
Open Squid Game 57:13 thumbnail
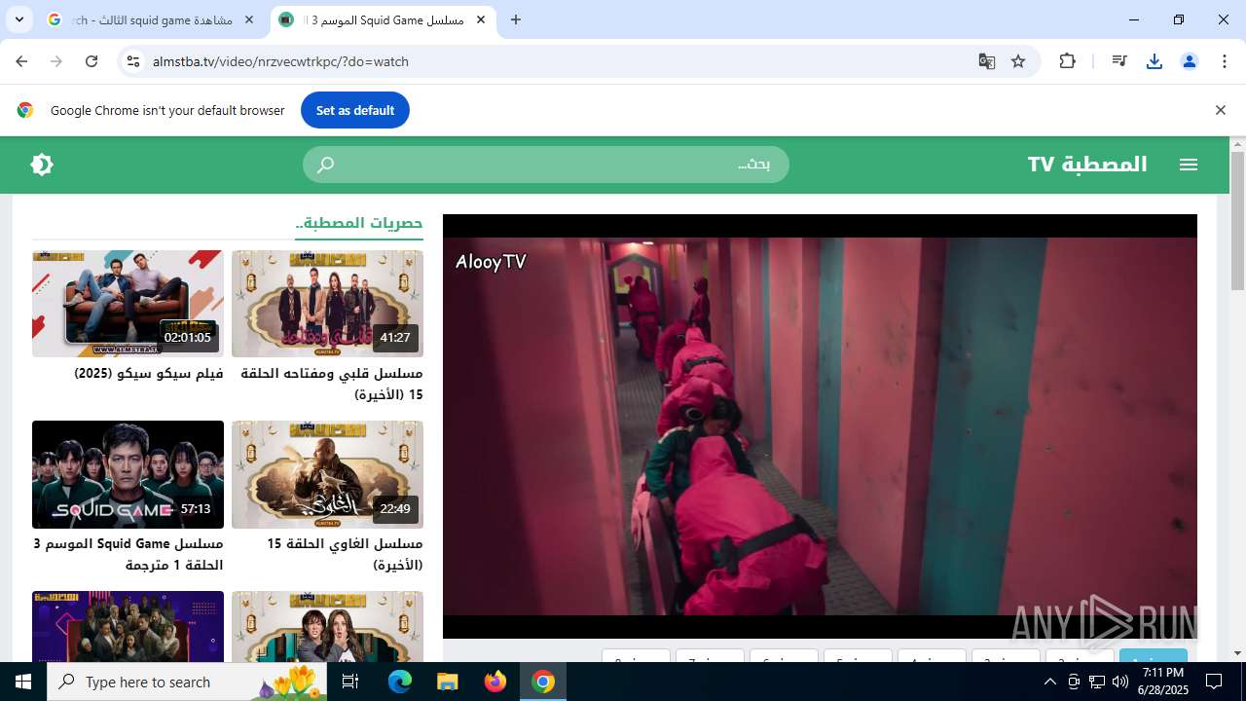click(128, 474)
